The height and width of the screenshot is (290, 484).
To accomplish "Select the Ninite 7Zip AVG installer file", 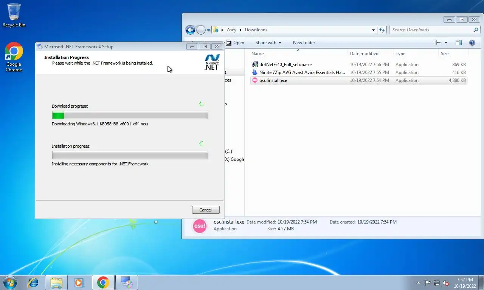I will [302, 72].
